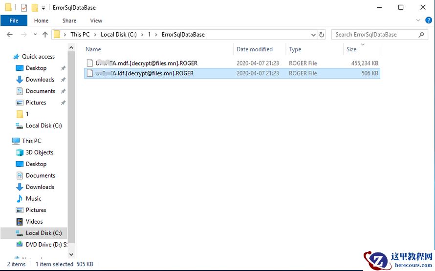
Task: Click the file icon of the .ldf ROGER file
Action: 89,73
